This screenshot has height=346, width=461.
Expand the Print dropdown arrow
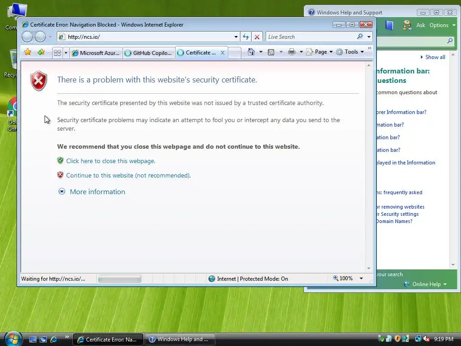[301, 52]
